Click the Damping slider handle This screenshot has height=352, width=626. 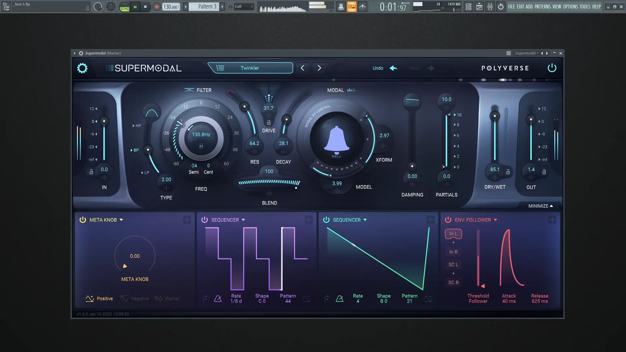[412, 166]
